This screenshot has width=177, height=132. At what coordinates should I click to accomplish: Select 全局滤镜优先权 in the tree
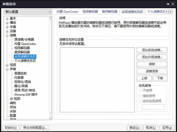point(25,56)
